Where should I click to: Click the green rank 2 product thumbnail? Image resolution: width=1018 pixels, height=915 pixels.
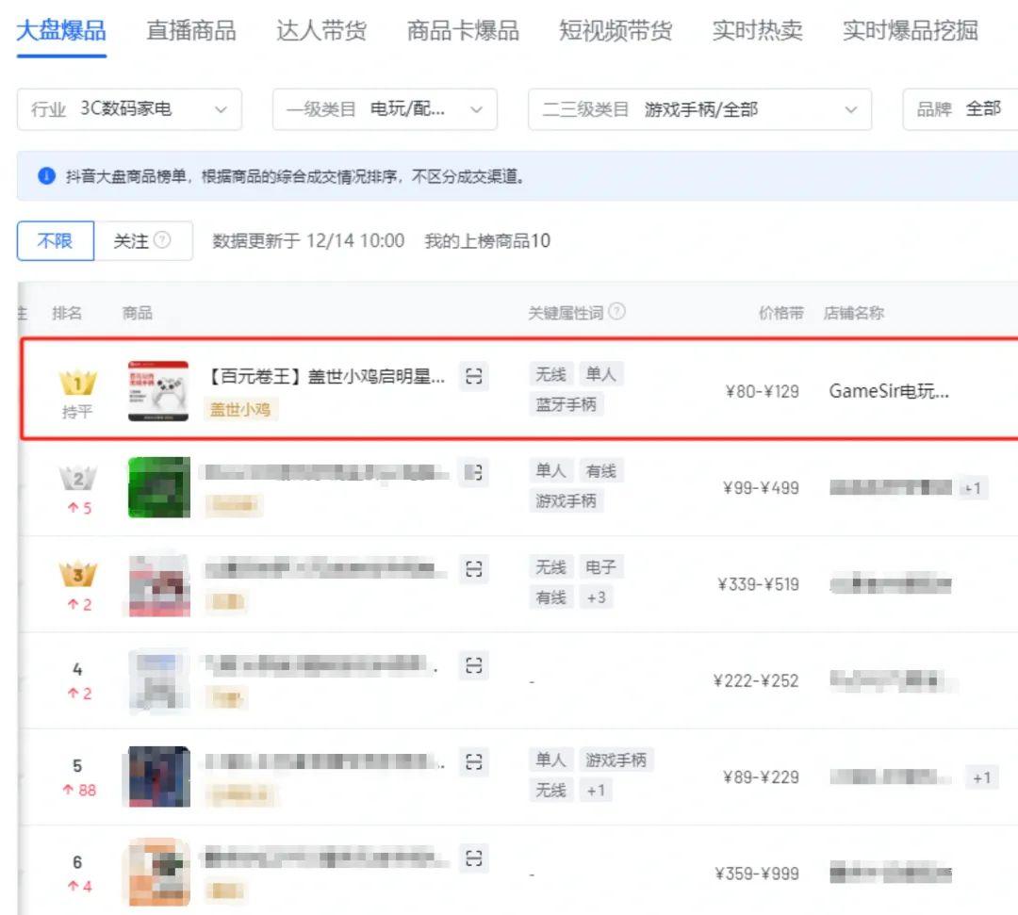[x=159, y=487]
